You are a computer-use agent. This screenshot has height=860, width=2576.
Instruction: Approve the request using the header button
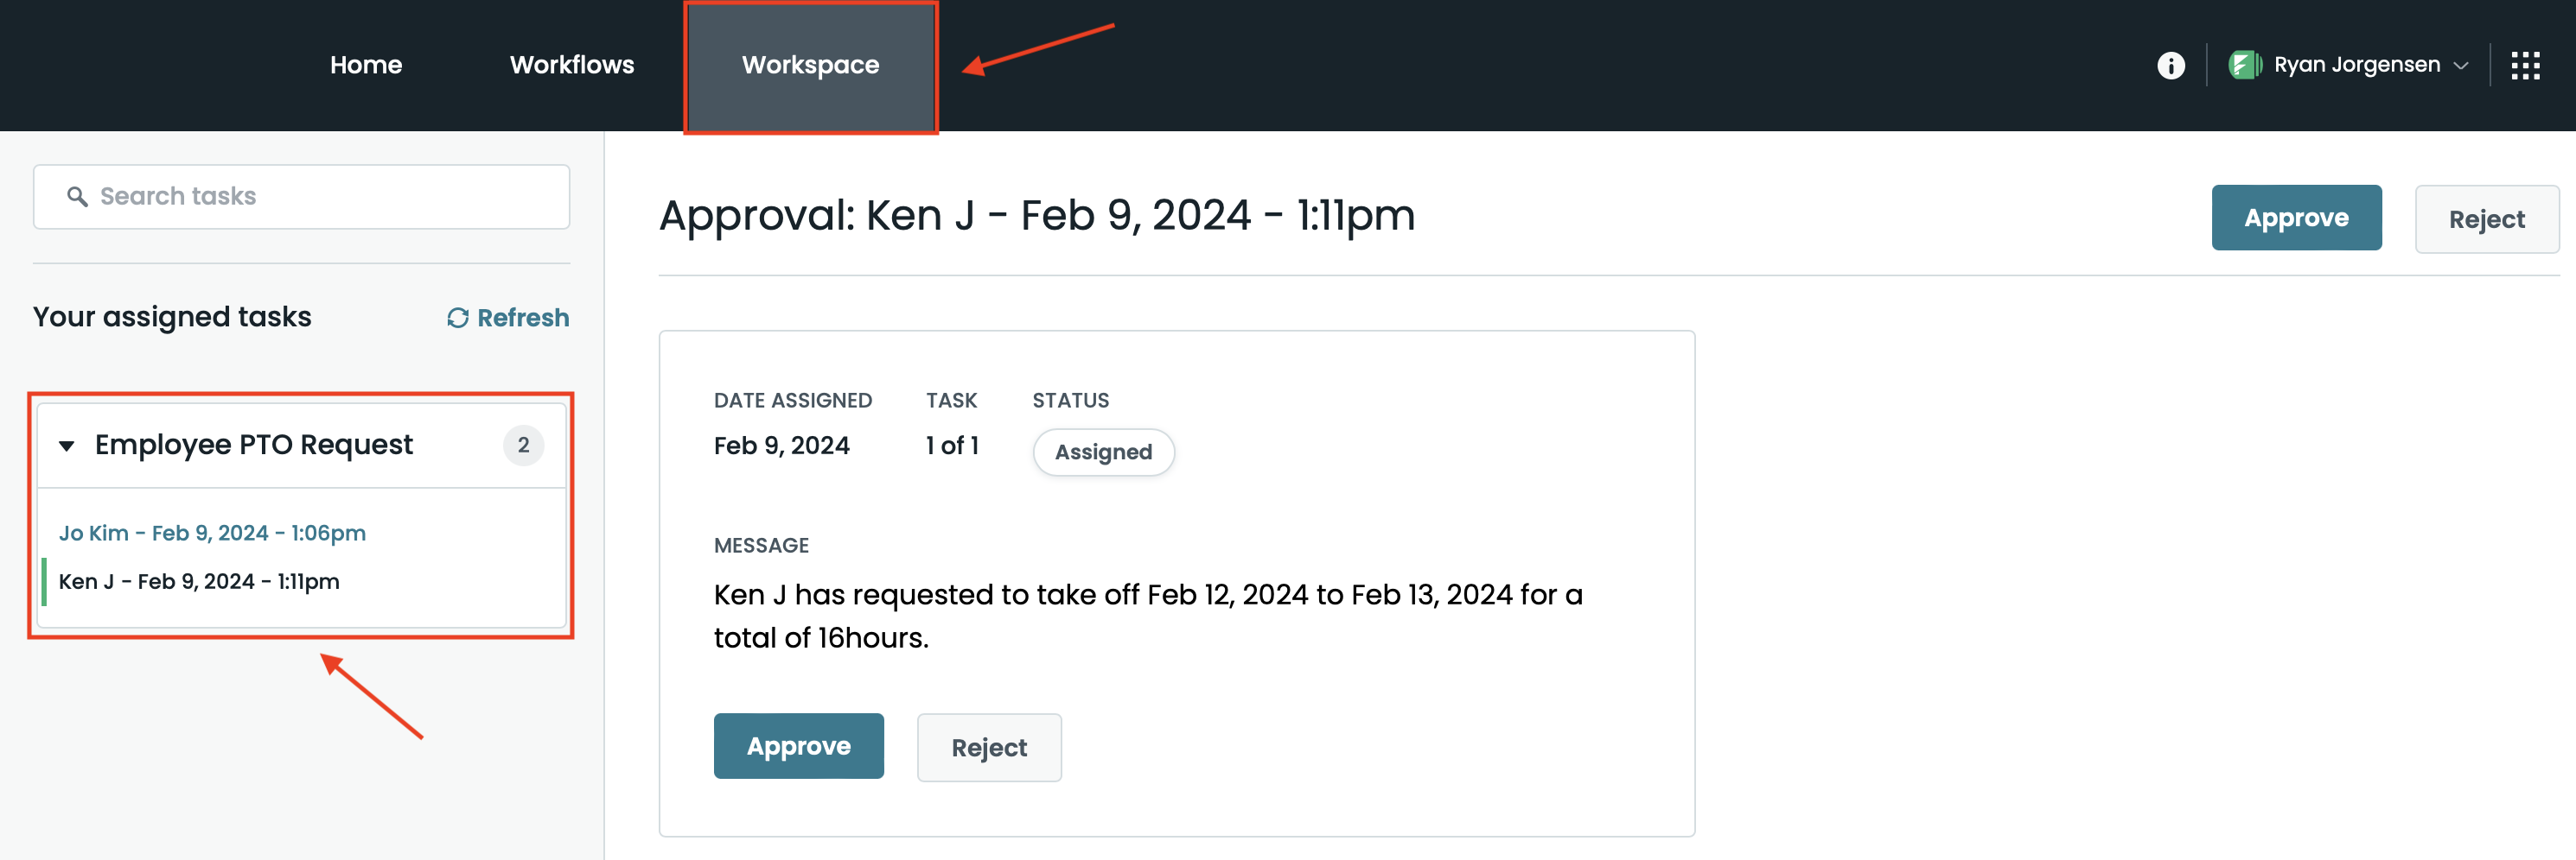pos(2295,218)
